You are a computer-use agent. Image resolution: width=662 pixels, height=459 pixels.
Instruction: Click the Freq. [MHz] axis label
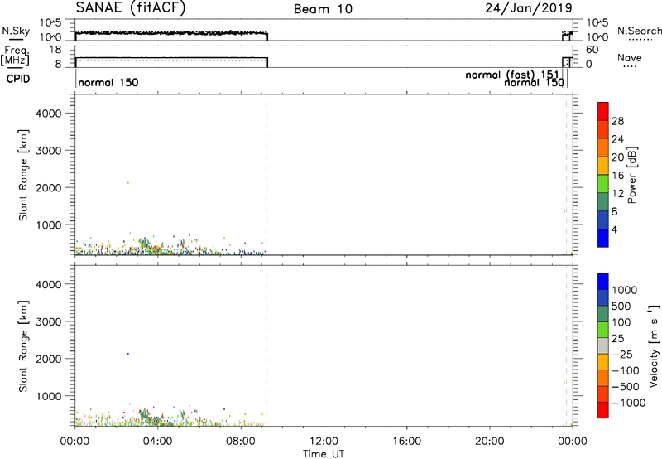(16, 56)
